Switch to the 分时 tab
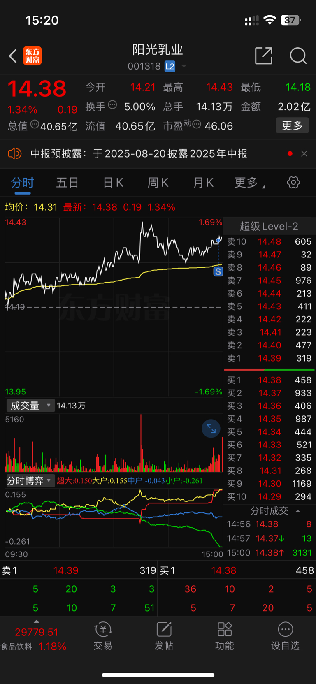 pos(22,183)
